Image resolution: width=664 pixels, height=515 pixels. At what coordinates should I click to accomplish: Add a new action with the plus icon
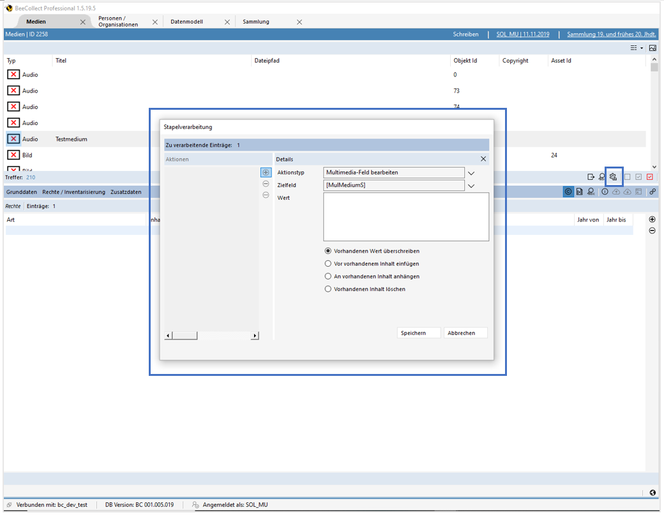point(266,172)
